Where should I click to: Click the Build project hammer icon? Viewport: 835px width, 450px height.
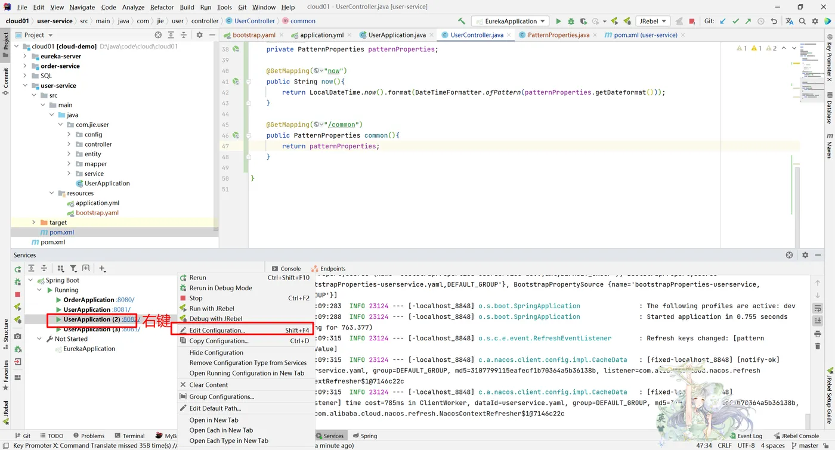coord(462,21)
